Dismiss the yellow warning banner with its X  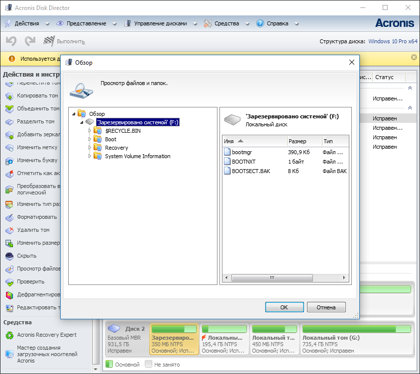click(x=414, y=57)
